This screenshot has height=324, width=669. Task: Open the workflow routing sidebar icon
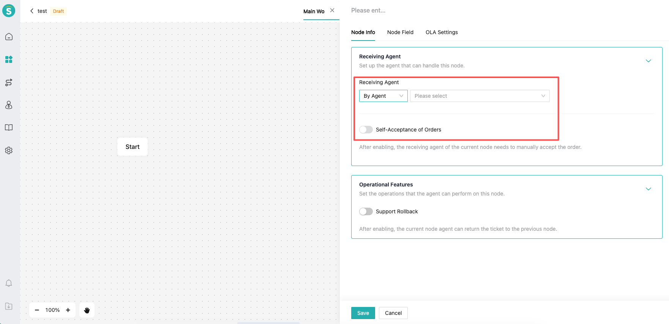(x=9, y=82)
